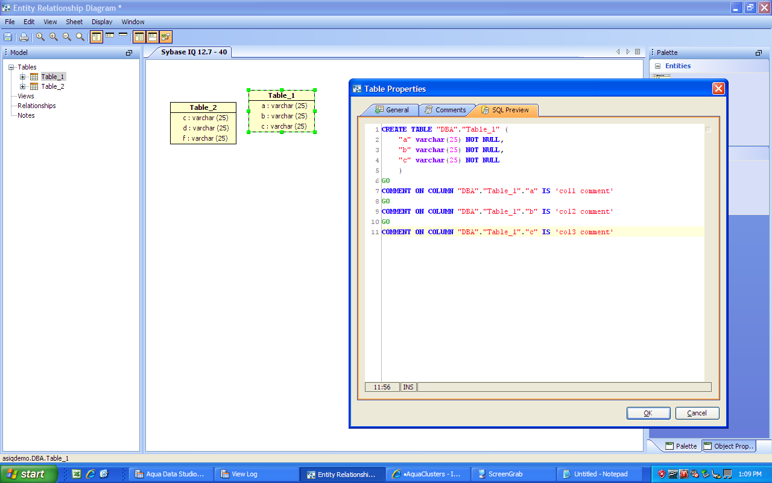
Task: Click the Excel quick launch icon
Action: [77, 474]
